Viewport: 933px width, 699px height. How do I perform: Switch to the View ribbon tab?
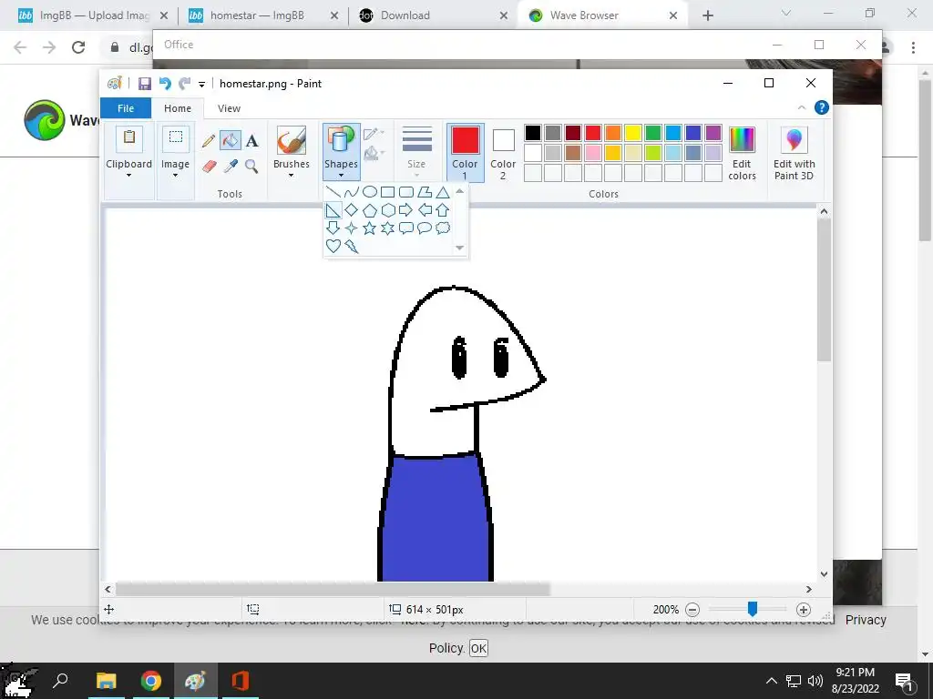229,108
